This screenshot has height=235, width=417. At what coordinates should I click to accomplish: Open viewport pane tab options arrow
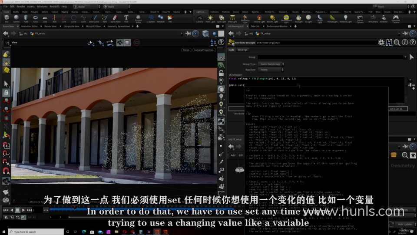click(x=222, y=27)
